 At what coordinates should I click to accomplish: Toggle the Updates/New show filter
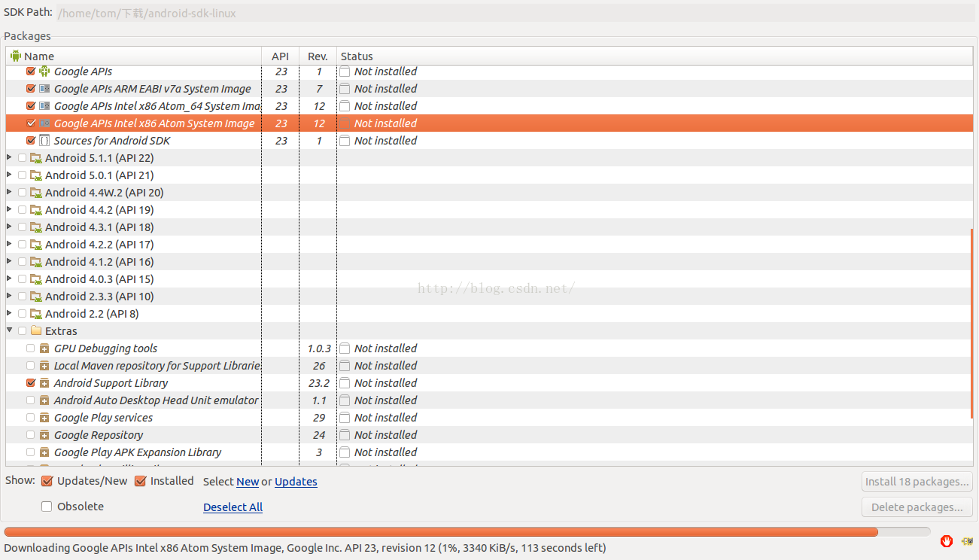tap(47, 481)
